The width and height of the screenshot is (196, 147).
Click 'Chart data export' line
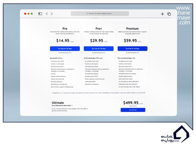coord(90,82)
